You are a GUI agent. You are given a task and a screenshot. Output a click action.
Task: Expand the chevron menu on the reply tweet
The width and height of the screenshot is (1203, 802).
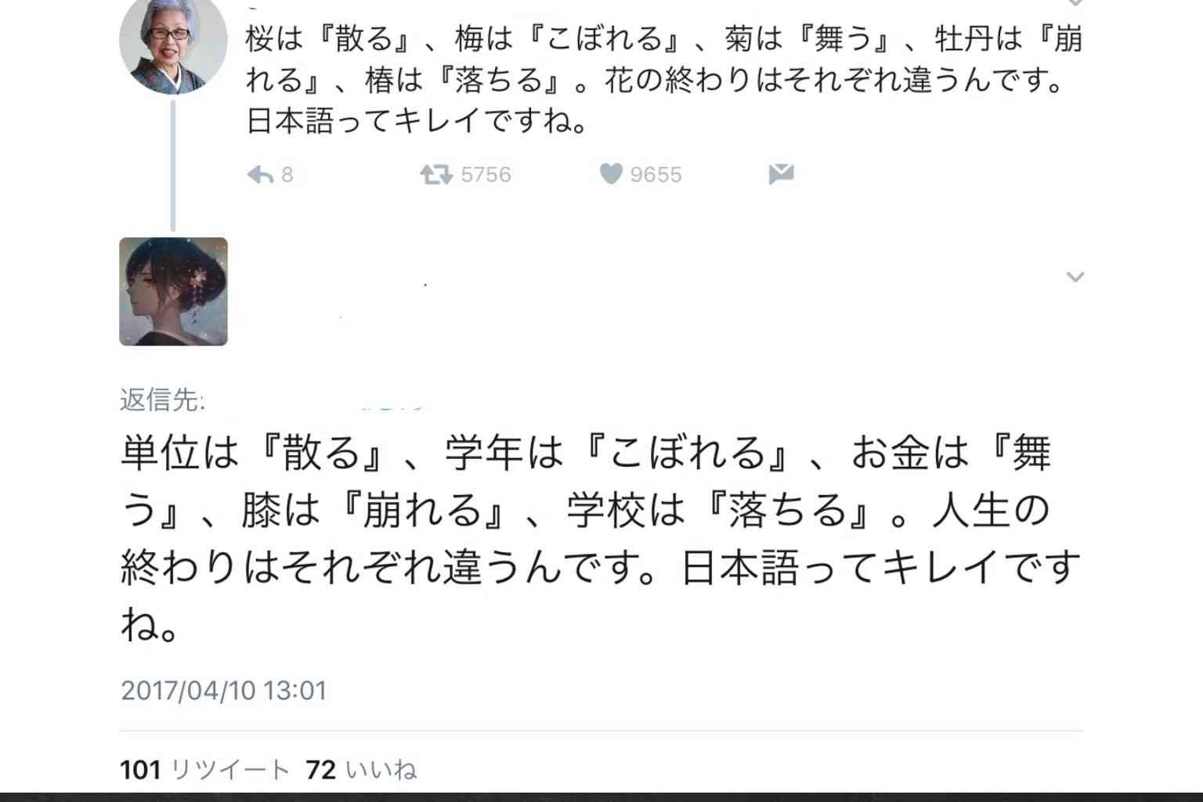coord(1075,276)
